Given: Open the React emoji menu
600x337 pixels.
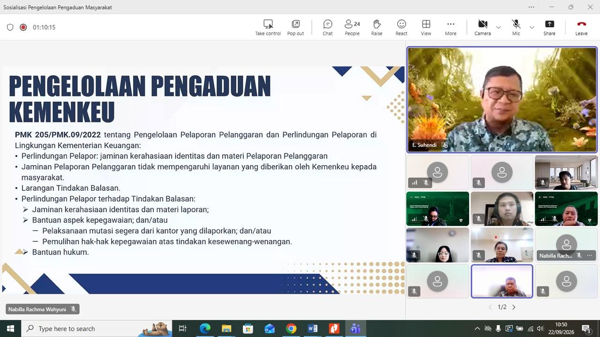Looking at the screenshot, I should pos(401,27).
